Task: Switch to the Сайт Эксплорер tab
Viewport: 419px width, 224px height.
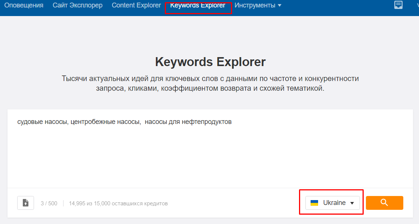Action: [x=77, y=5]
